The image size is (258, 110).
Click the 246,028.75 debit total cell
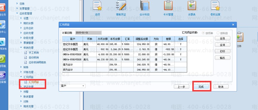coord(142,65)
